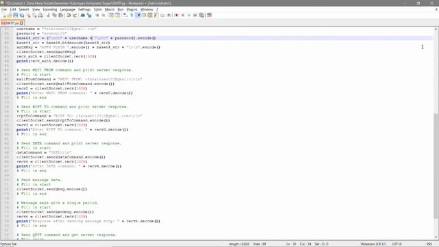439x247 pixels.
Task: Click the Close document toolbar icon
Action: (x=29, y=15)
